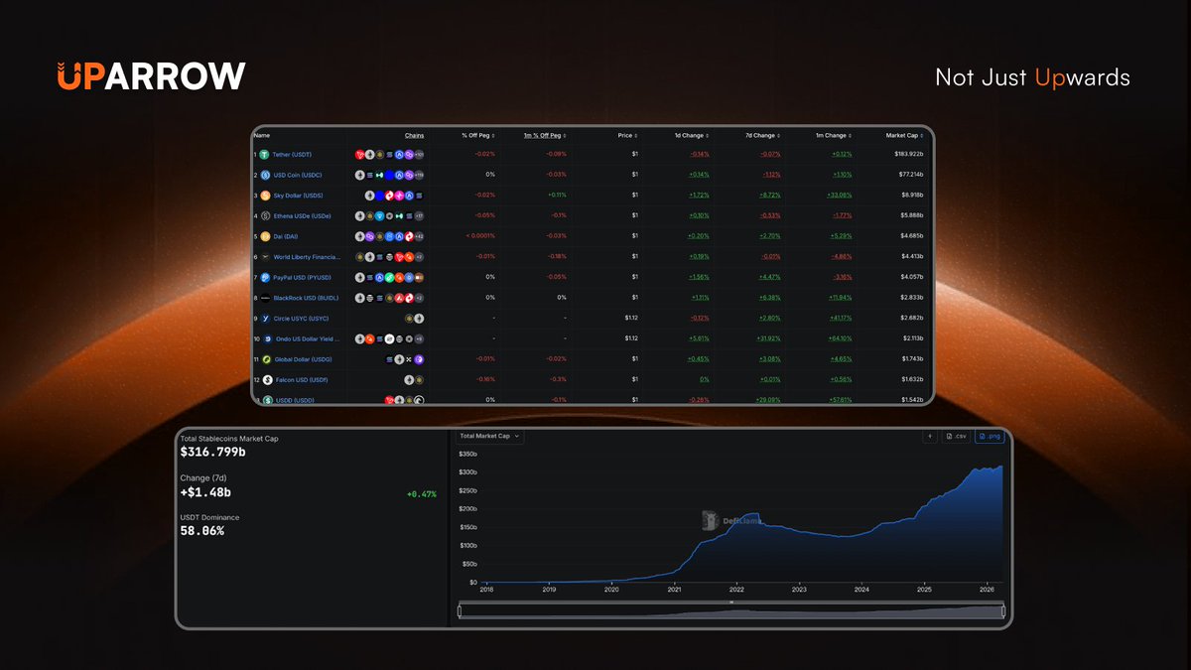Click the embed code icon above the chart

coord(930,436)
